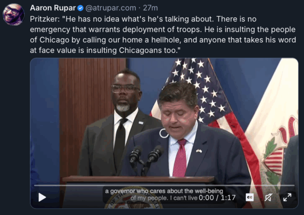Click the bearded man with glasses in the video
Screen dimensions: 304x215
click(x=120, y=124)
